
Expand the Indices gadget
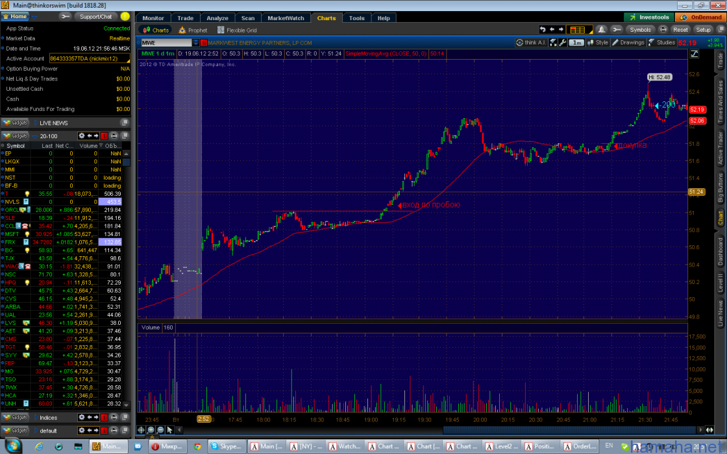point(36,418)
